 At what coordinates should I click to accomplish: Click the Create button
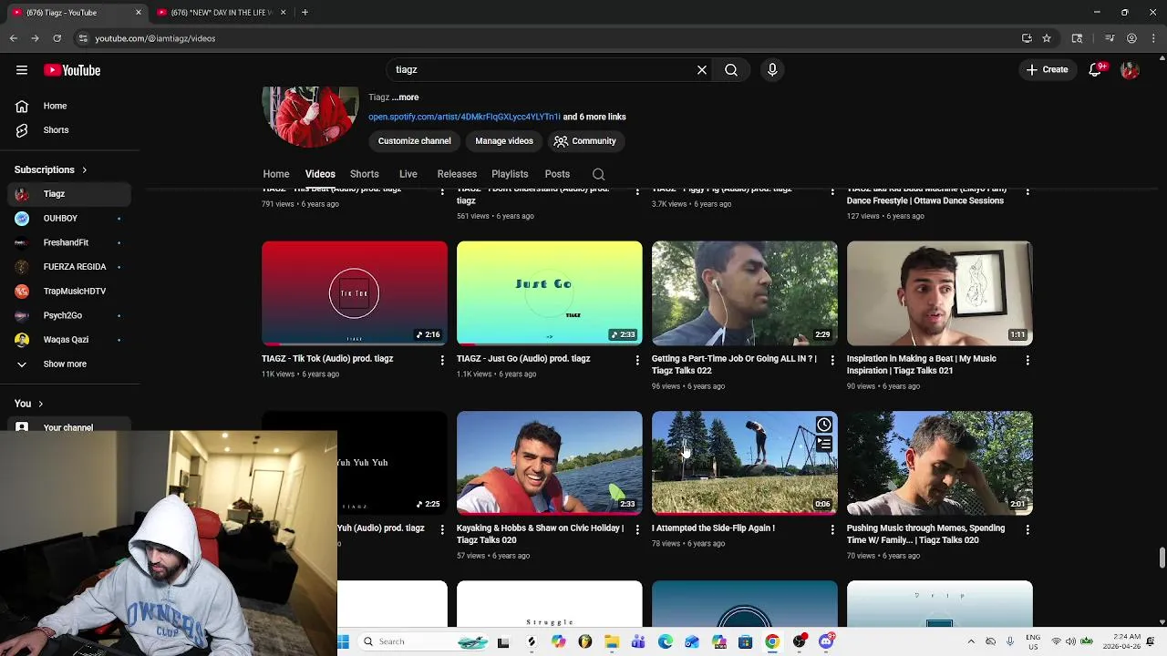click(1047, 69)
